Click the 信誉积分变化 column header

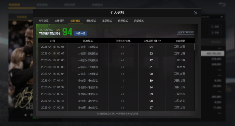(x=123, y=41)
